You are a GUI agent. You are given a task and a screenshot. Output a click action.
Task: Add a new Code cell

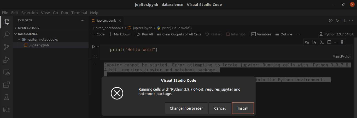98,34
